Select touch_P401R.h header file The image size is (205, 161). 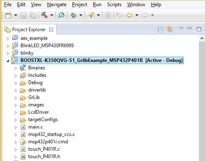pyautogui.click(x=44, y=157)
